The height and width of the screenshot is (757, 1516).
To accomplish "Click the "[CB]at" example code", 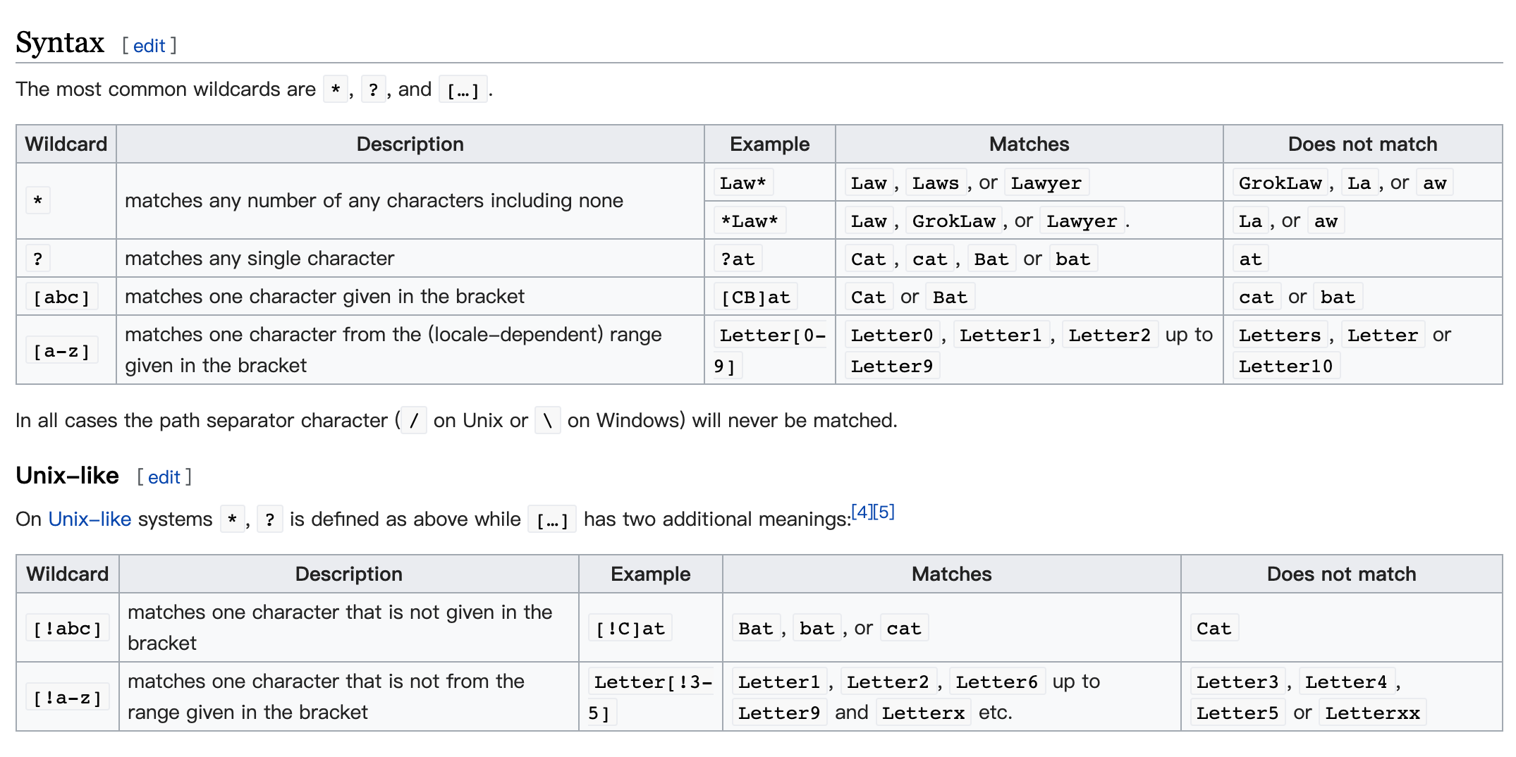I will (755, 297).
